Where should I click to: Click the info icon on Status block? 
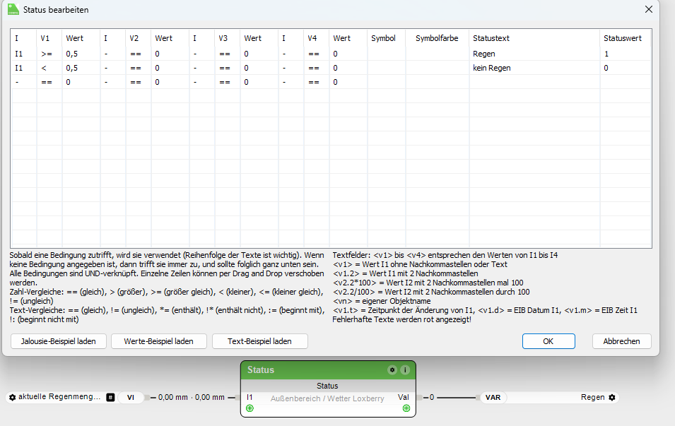[405, 370]
